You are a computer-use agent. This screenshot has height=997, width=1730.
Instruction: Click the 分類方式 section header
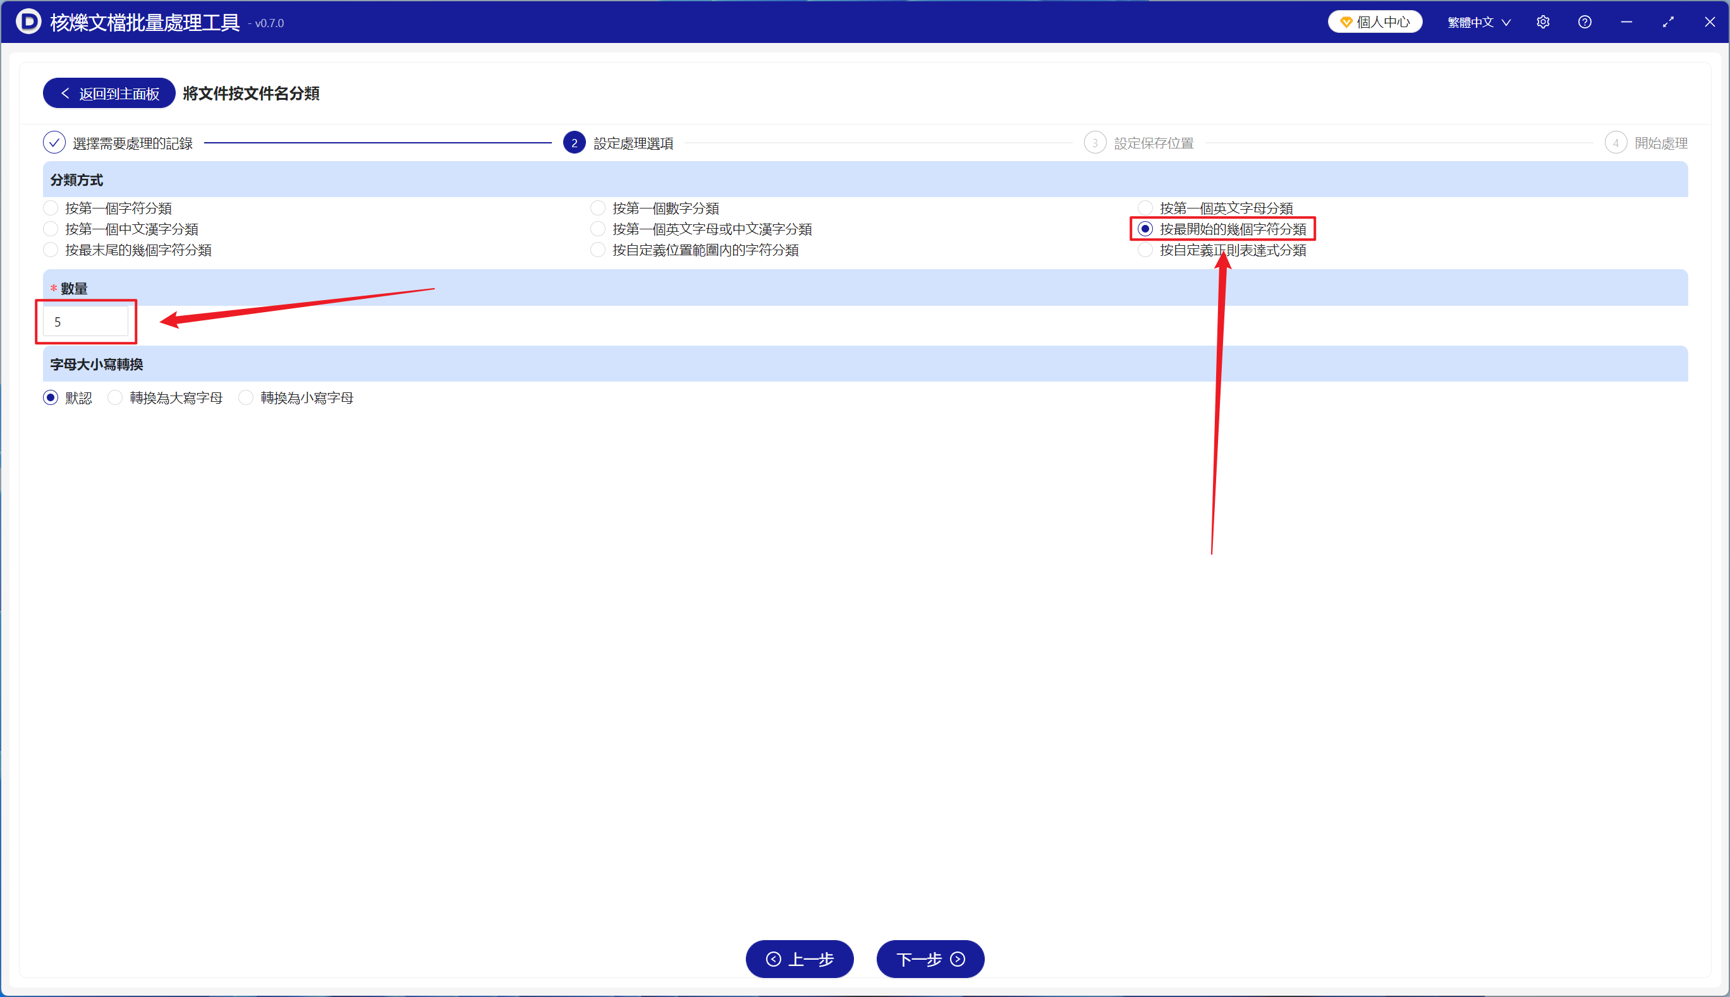click(865, 179)
